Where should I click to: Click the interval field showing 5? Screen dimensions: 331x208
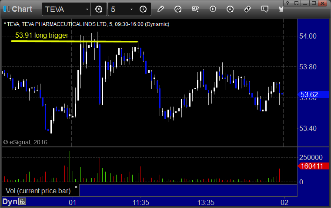point(122,9)
